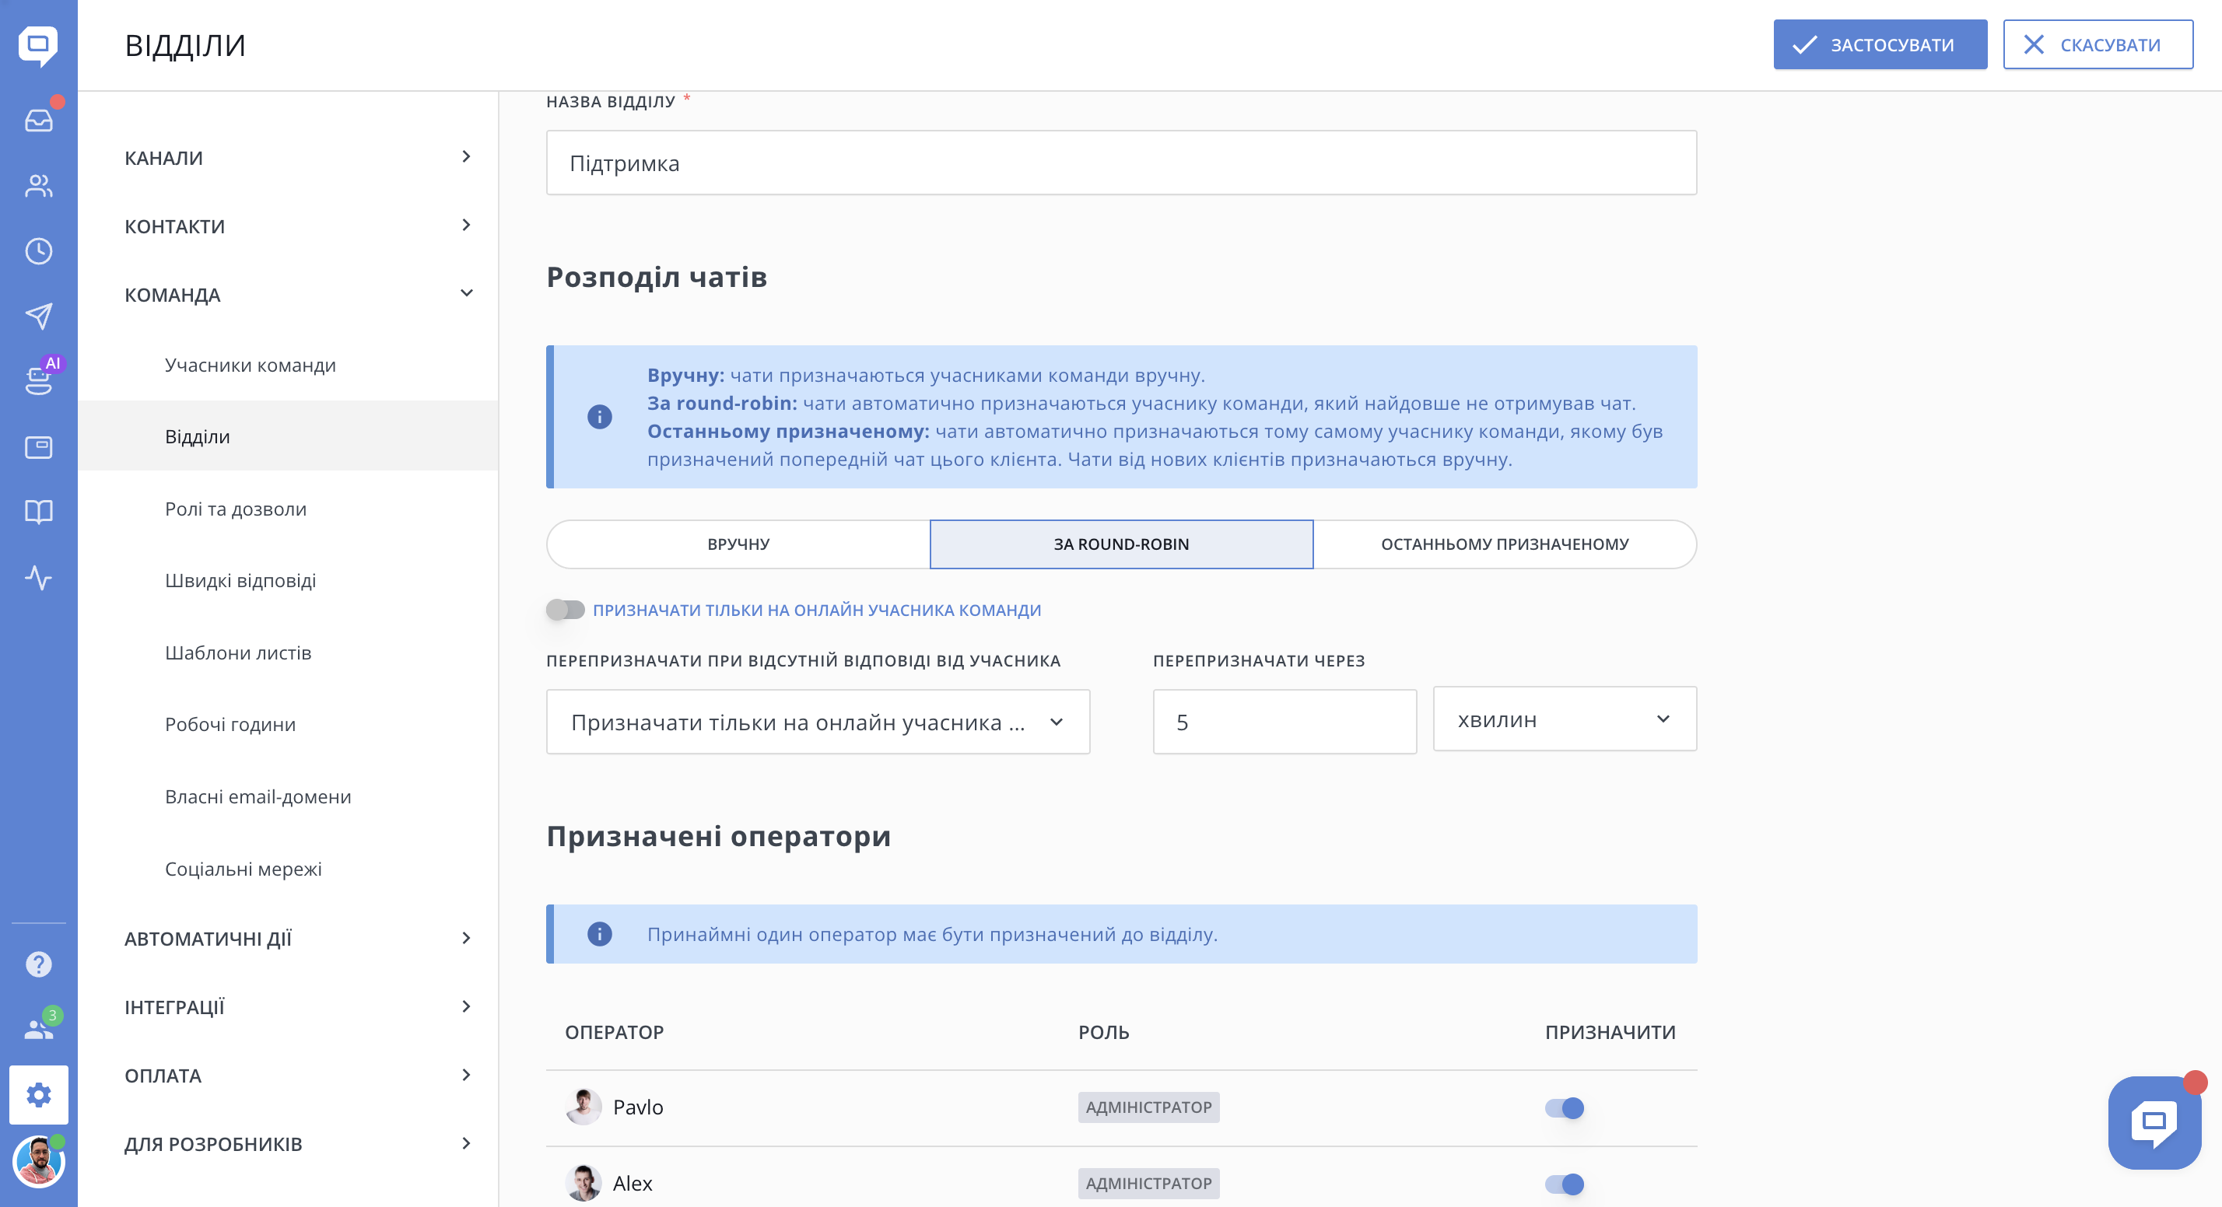Select the ОСТАННЬОМУ ПРИЗНАЧЕНОМУ distribution tab
The height and width of the screenshot is (1207, 2222).
pyautogui.click(x=1505, y=544)
